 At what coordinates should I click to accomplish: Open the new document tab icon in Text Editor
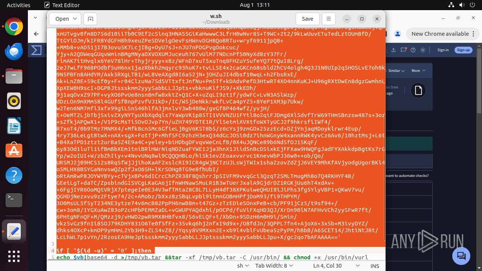90,19
